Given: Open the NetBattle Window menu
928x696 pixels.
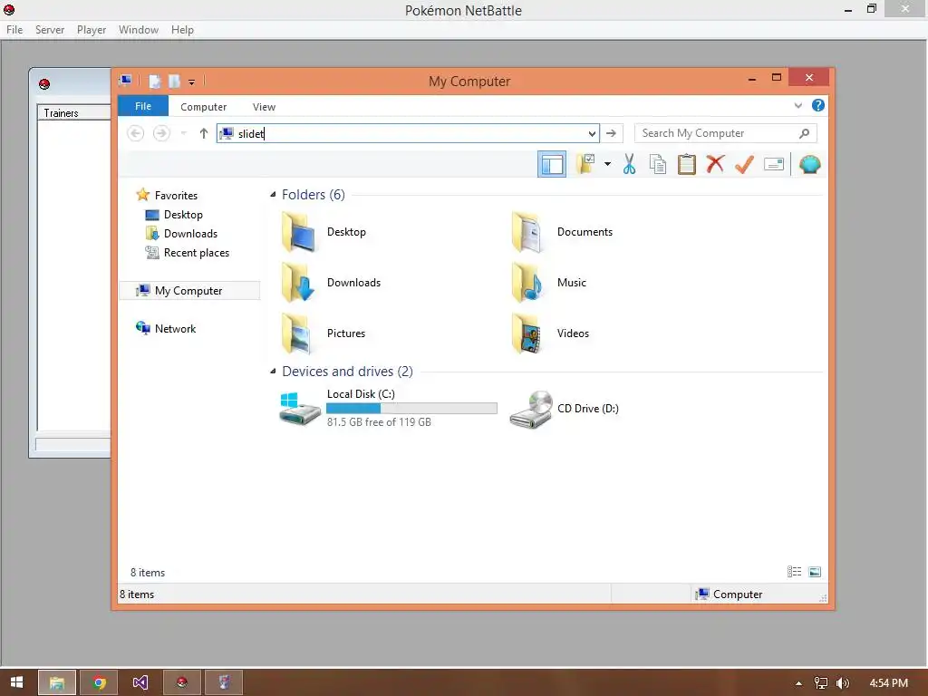Looking at the screenshot, I should [139, 30].
